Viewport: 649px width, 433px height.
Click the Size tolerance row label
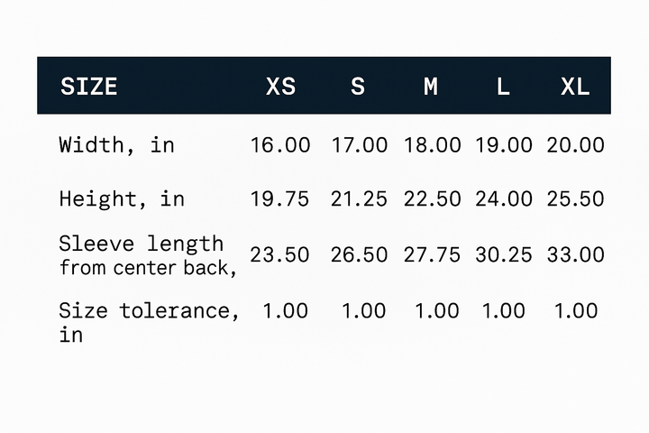click(149, 322)
